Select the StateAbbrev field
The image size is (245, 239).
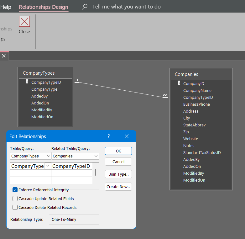pos(194,125)
